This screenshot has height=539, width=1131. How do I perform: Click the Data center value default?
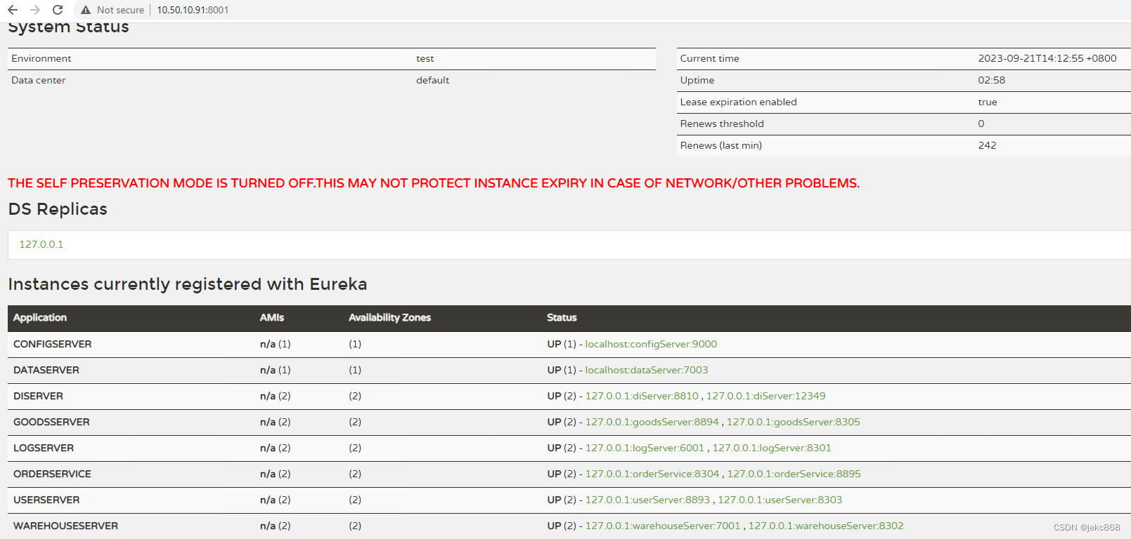(x=432, y=80)
